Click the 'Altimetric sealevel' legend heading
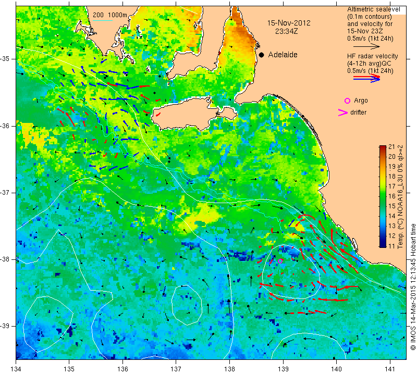 (x=373, y=9)
